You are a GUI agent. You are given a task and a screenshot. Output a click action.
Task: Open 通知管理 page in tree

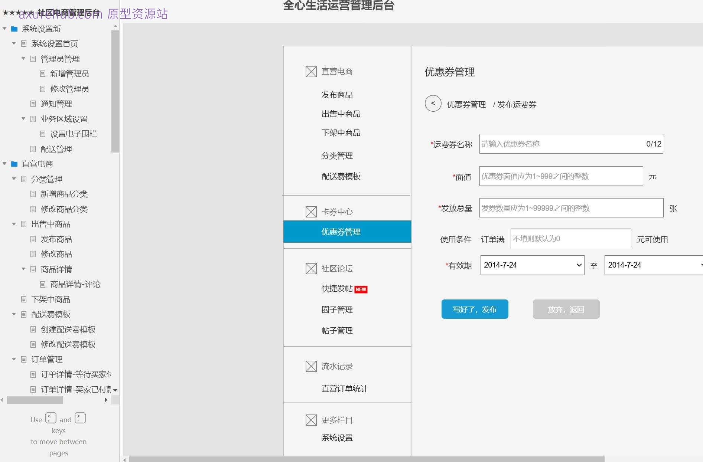pos(56,104)
